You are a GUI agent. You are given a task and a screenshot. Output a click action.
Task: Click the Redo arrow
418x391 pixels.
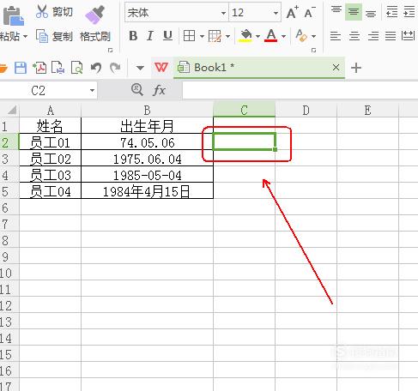[x=115, y=68]
